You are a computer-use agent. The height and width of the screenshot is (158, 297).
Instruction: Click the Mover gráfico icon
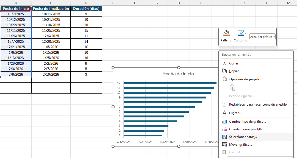point(224,145)
